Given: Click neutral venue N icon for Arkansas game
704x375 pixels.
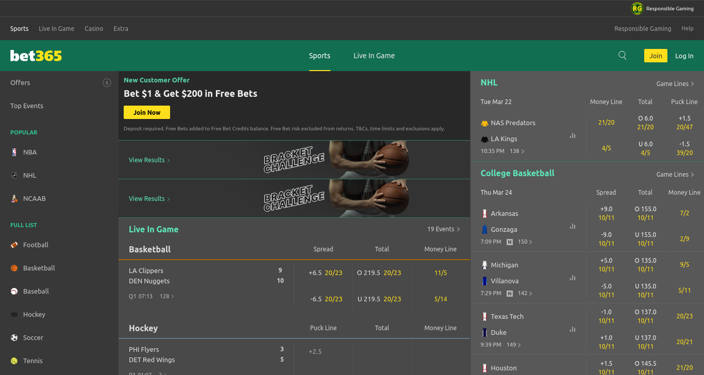Looking at the screenshot, I should (510, 242).
